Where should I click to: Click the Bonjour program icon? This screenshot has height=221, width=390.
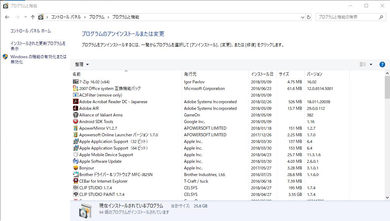(x=76, y=168)
